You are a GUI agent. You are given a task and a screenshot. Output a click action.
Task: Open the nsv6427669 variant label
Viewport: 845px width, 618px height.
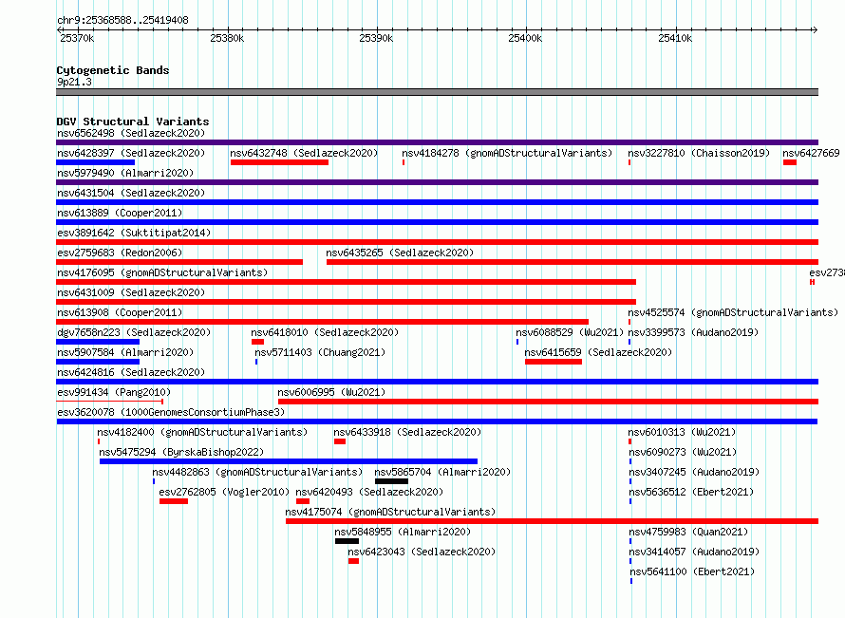[x=811, y=153]
